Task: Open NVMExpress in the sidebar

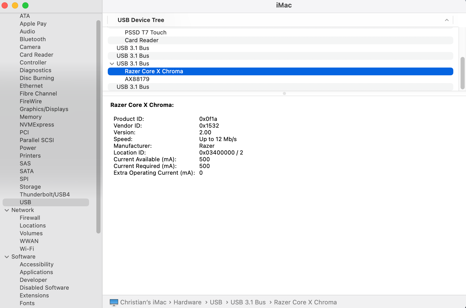Action: tap(37, 125)
